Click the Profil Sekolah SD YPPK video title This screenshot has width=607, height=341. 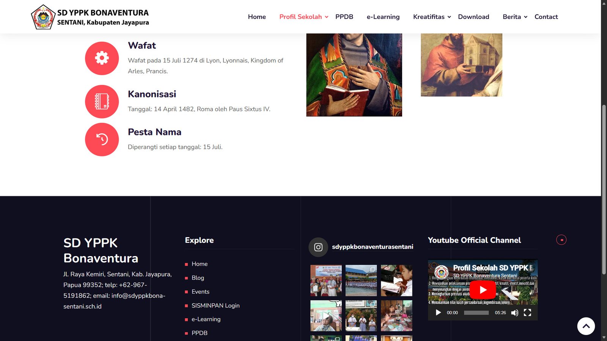click(493, 268)
